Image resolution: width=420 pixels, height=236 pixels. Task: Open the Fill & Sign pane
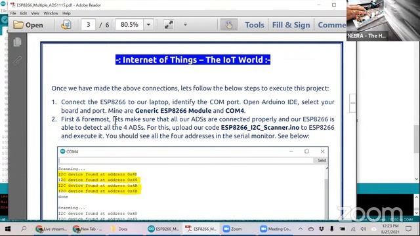pos(291,25)
